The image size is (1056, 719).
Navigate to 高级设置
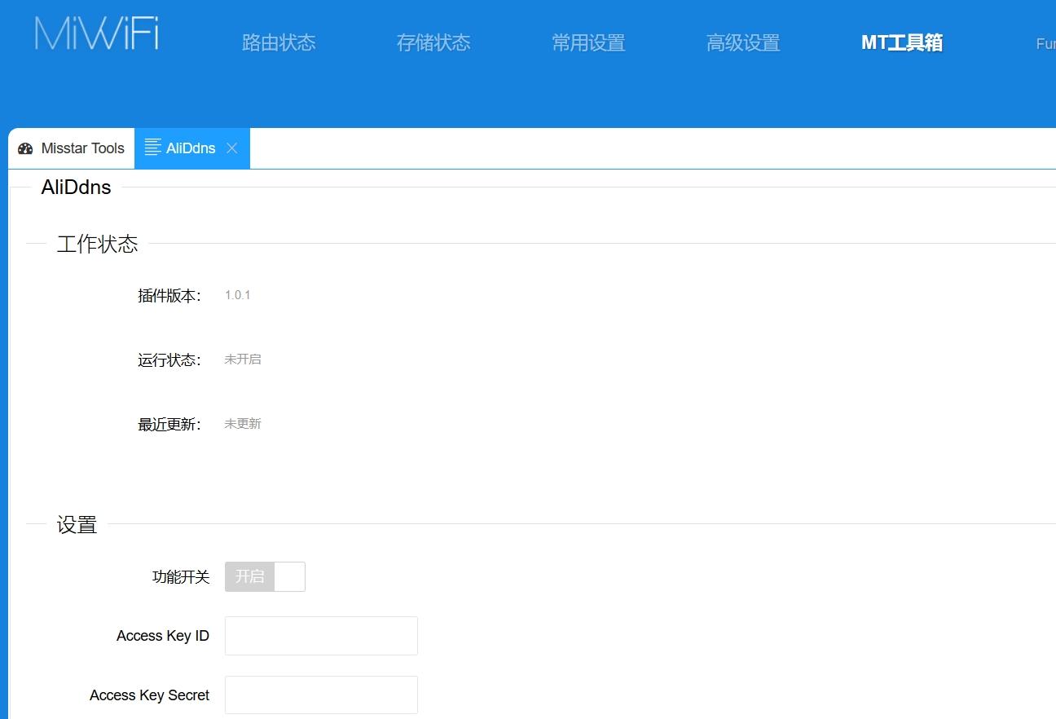(x=743, y=43)
